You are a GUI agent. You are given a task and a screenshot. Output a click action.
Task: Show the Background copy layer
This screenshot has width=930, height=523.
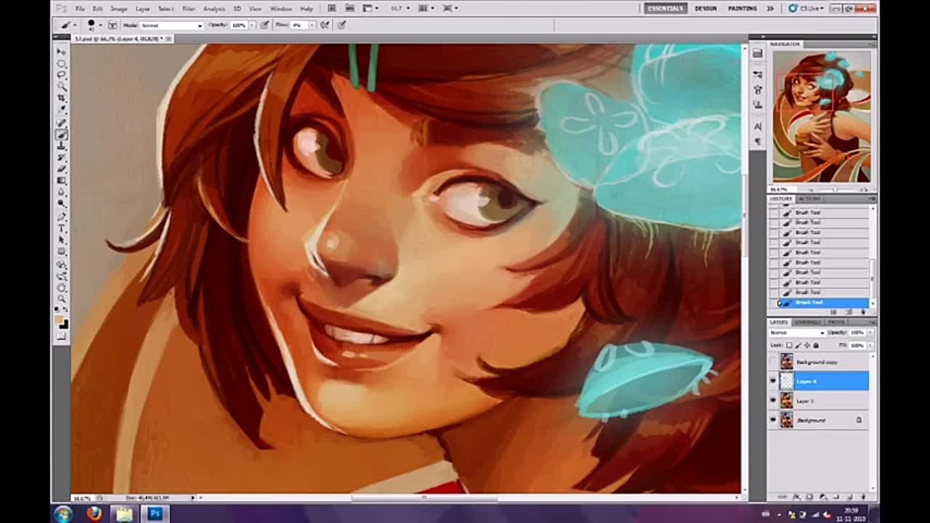[773, 362]
